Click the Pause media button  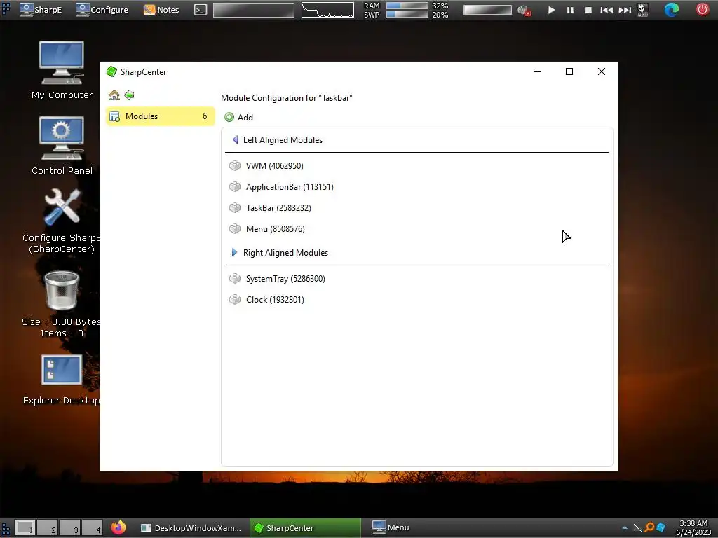[x=570, y=10]
